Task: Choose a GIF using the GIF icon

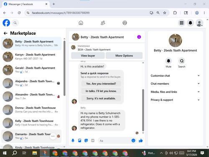Action: click(x=93, y=141)
